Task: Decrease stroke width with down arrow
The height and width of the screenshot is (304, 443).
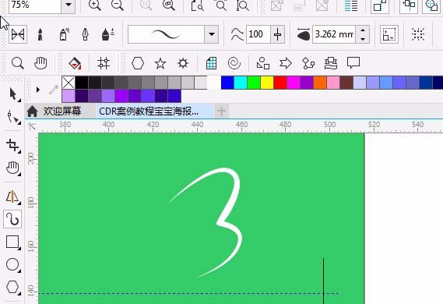Action: (x=363, y=39)
